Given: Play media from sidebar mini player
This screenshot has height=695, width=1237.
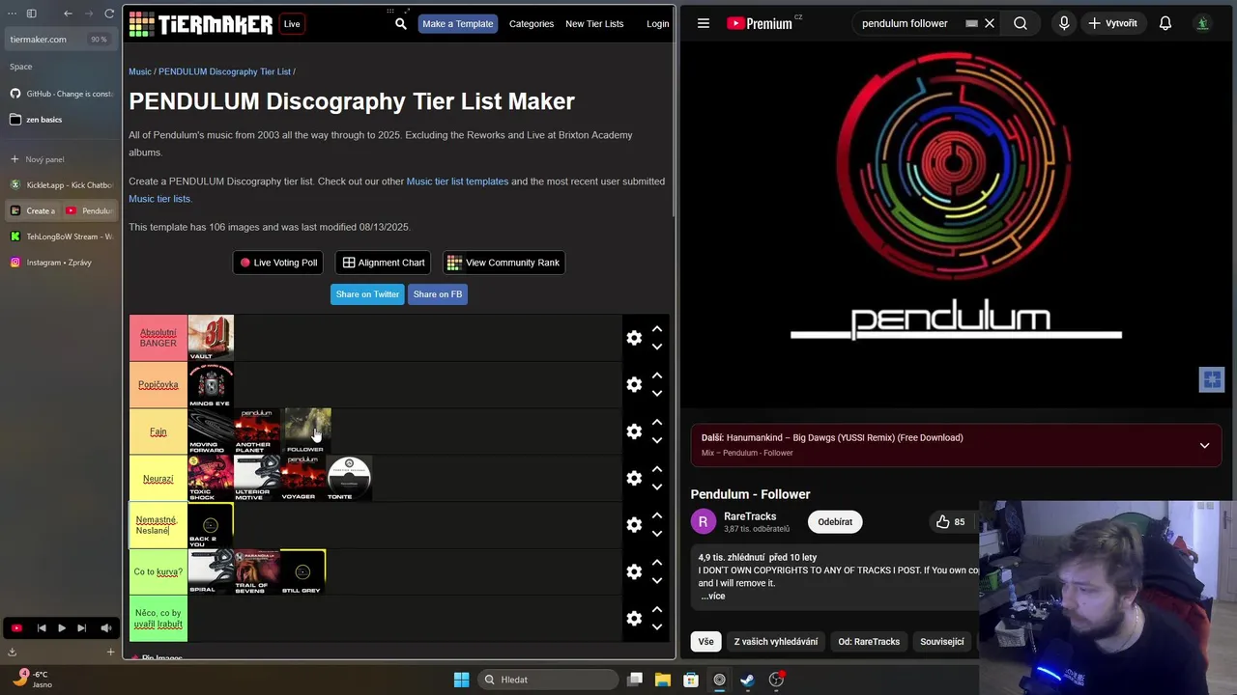Looking at the screenshot, I should [x=61, y=628].
